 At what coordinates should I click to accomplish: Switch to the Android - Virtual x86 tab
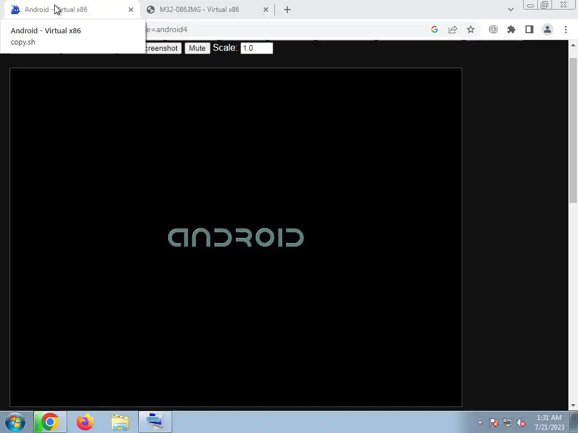tap(73, 10)
